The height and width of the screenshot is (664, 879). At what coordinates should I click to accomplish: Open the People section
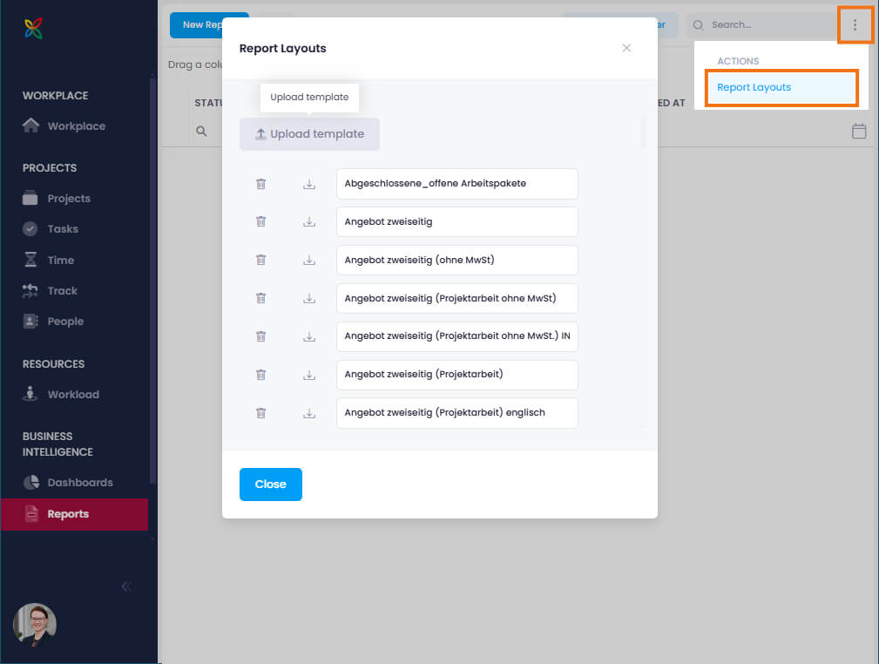64,321
